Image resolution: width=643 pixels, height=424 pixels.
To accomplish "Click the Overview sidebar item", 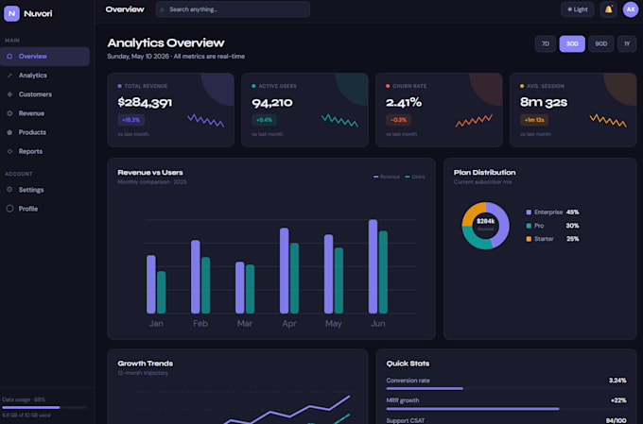I will (45, 57).
